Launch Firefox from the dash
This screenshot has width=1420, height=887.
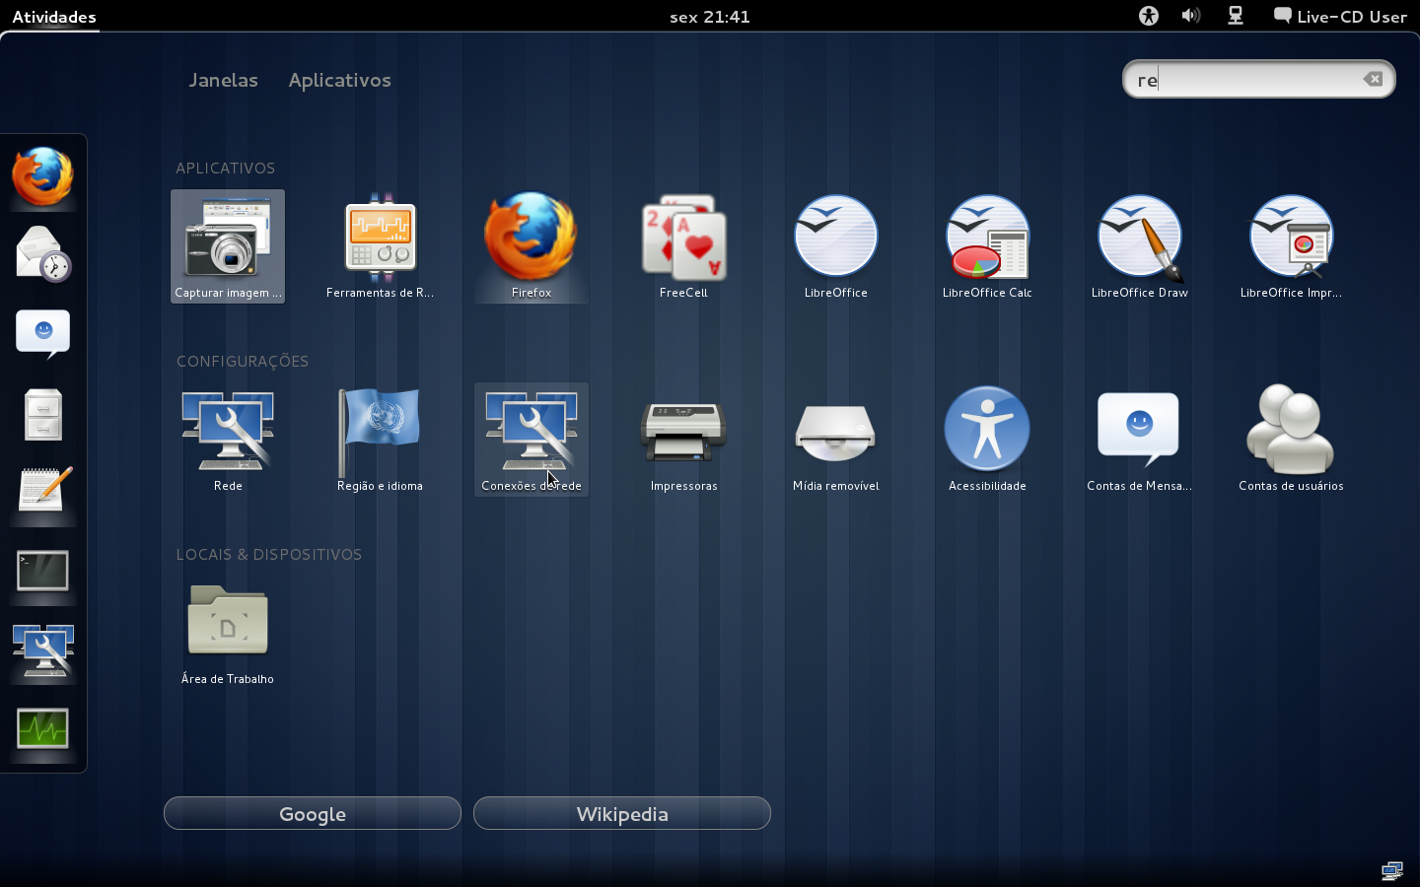pos(43,177)
